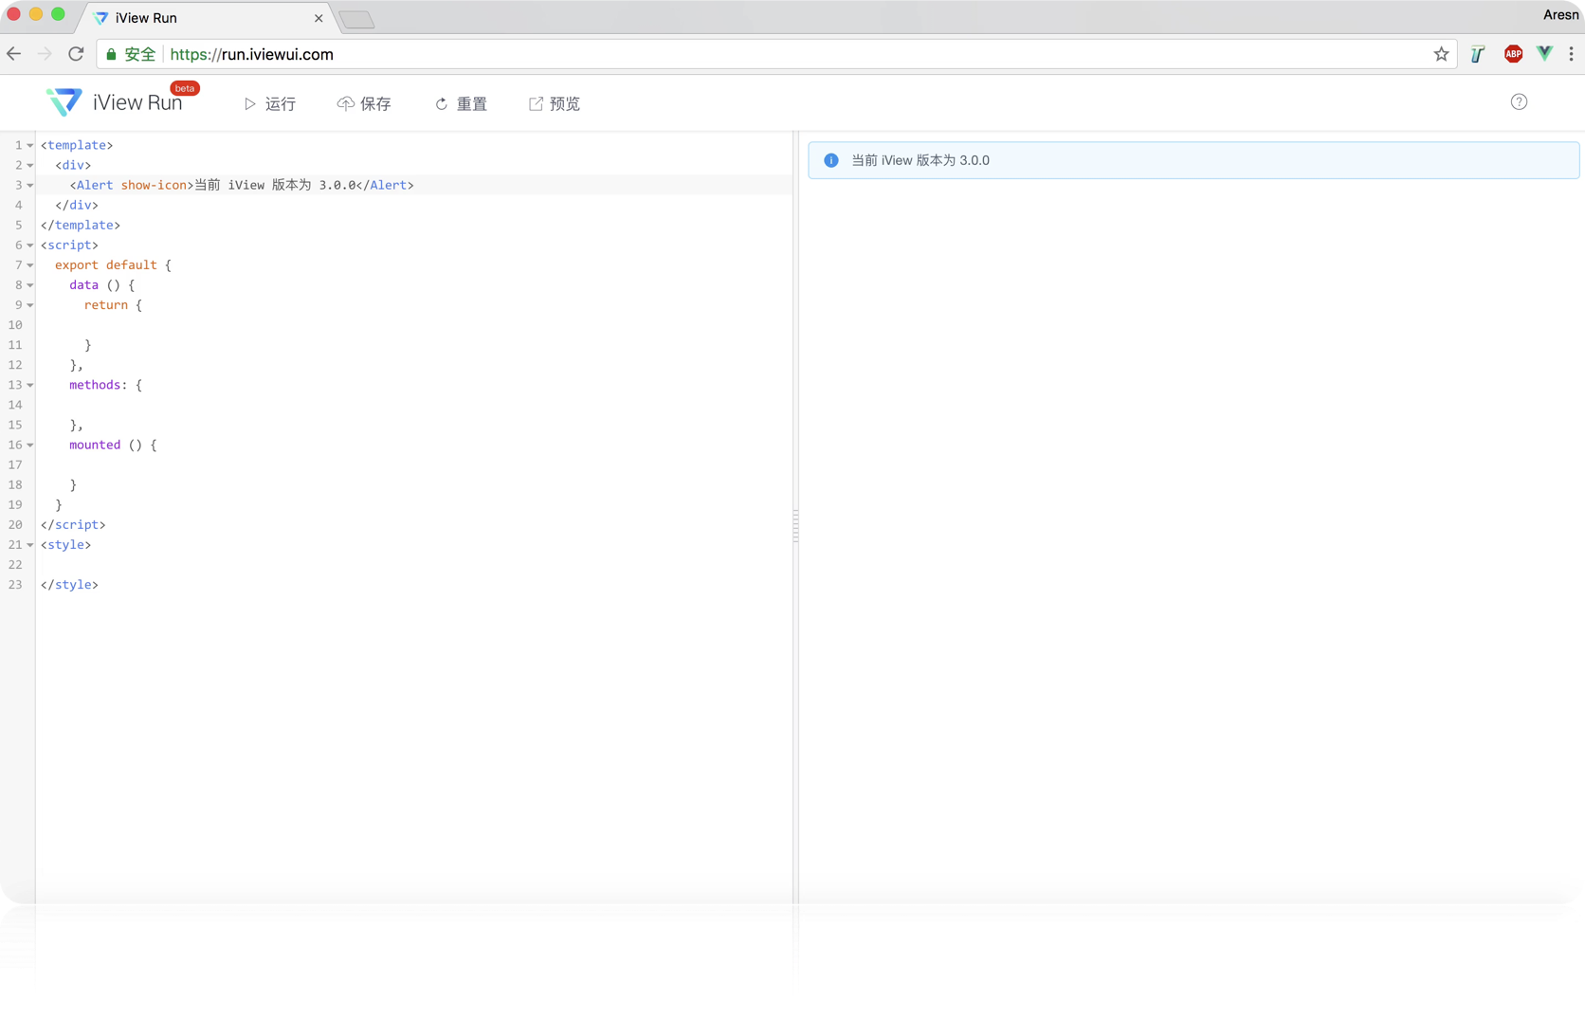Click the green T extension icon
Screen dimensions: 1585x1019
[x=1478, y=54]
